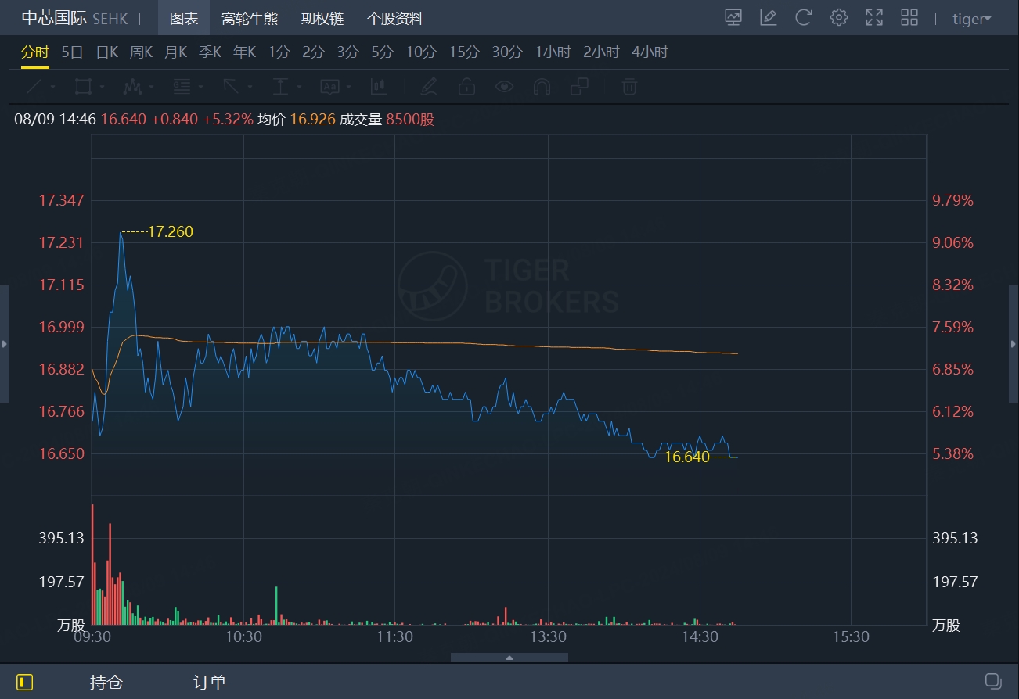
Task: Delete drawings with the trash icon
Action: click(629, 86)
